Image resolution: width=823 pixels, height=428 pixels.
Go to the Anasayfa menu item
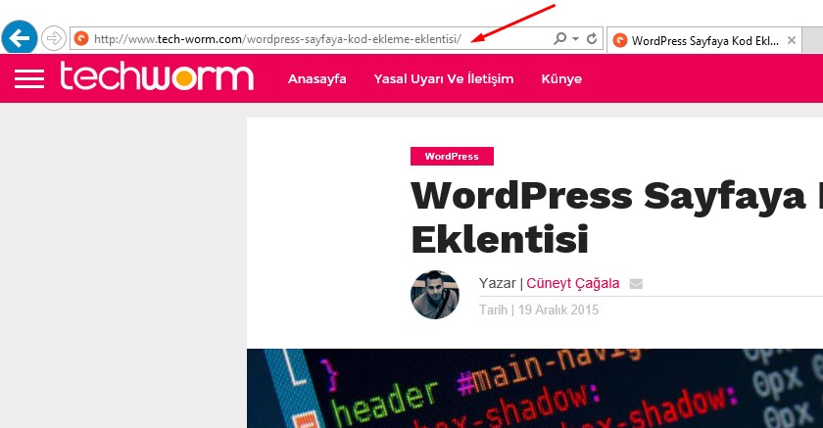(x=316, y=79)
